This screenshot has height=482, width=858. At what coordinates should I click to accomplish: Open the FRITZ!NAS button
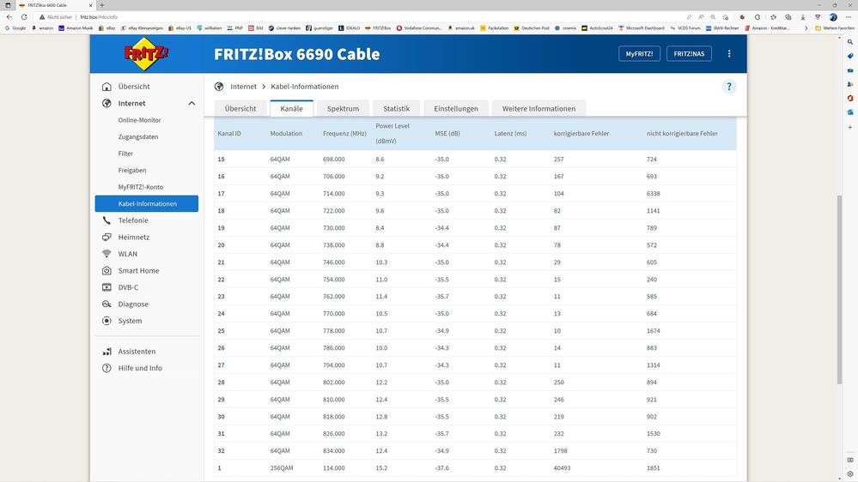coord(689,53)
